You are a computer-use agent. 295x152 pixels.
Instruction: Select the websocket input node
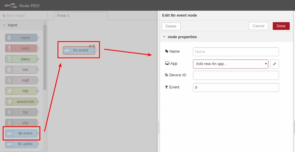coord(22,101)
